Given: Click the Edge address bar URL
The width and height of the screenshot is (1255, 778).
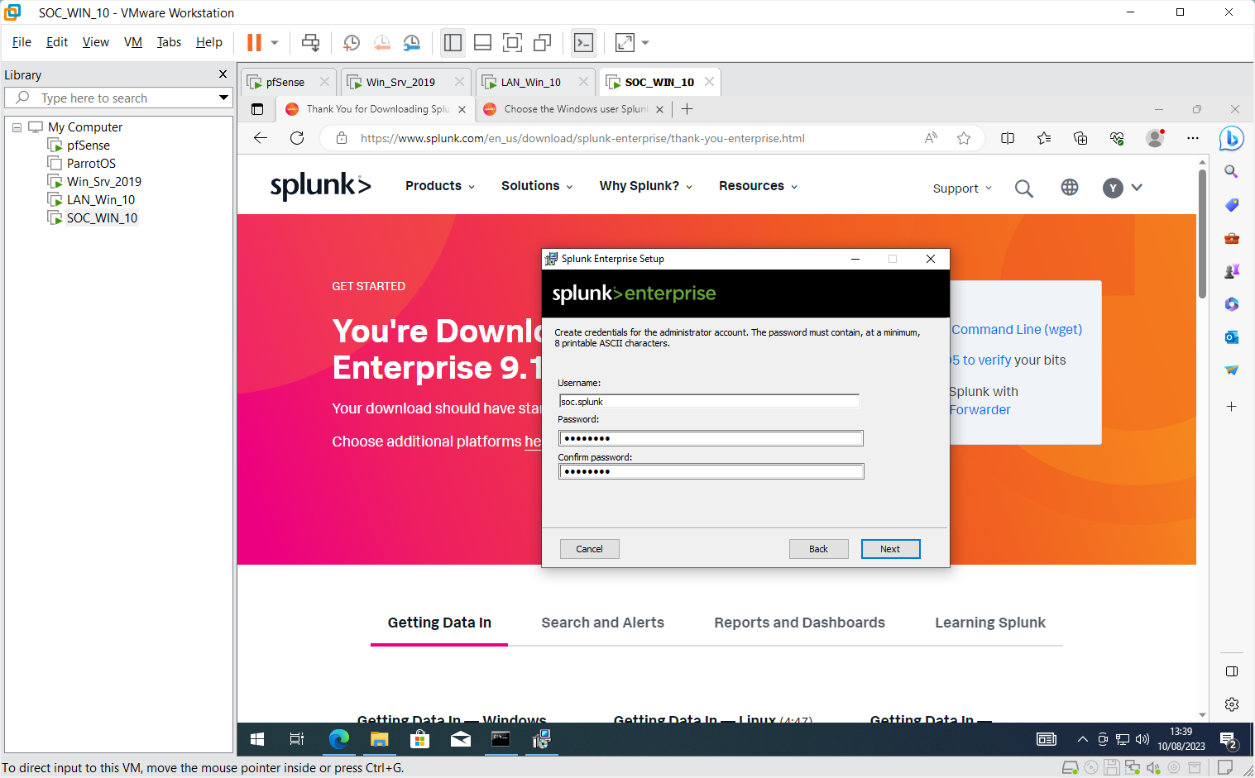Looking at the screenshot, I should click(582, 138).
